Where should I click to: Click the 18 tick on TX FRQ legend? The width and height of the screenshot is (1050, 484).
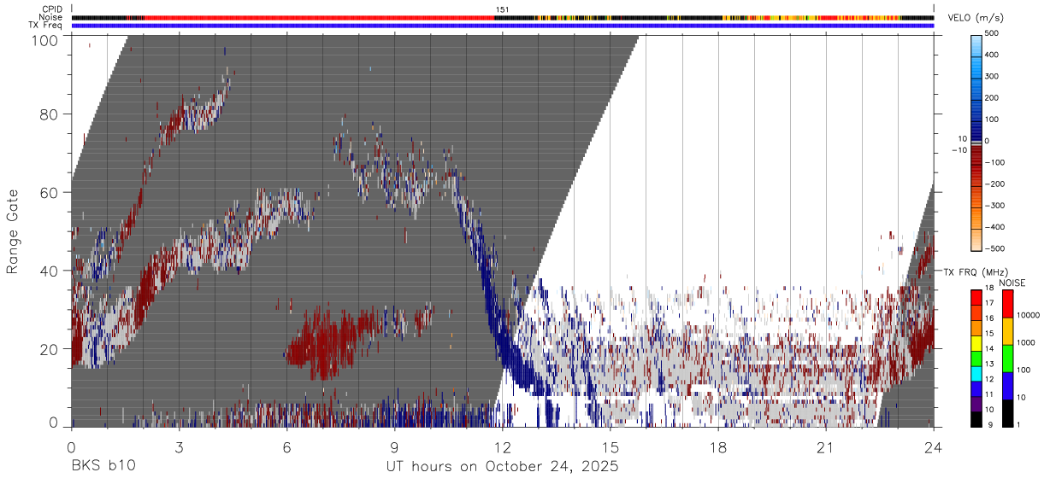(x=988, y=289)
